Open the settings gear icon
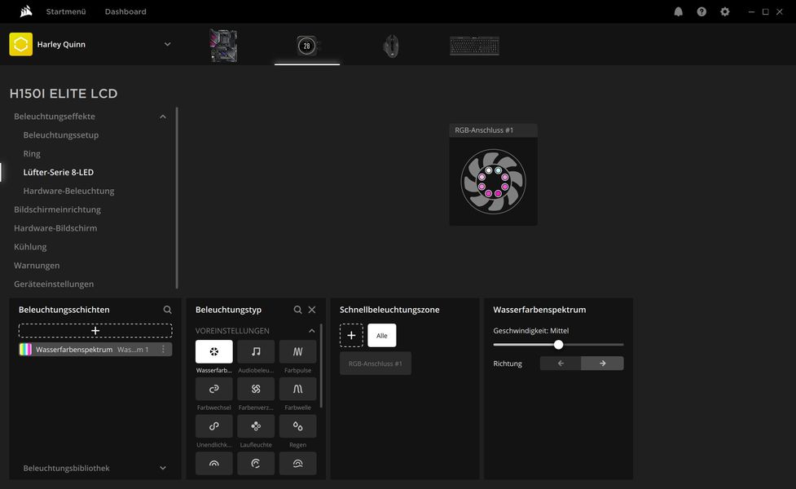 725,11
